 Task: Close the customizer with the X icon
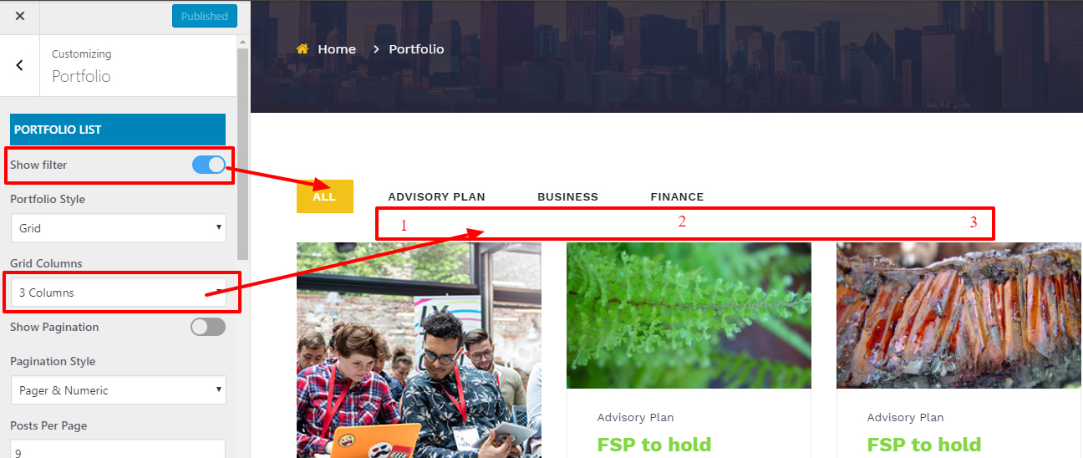(20, 16)
